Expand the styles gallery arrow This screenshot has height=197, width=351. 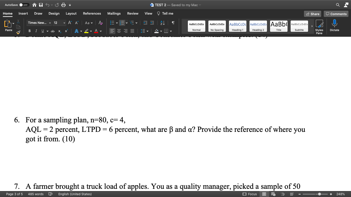pyautogui.click(x=312, y=26)
